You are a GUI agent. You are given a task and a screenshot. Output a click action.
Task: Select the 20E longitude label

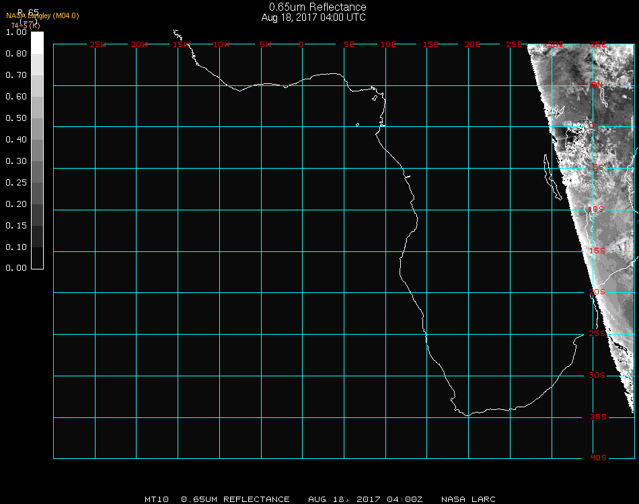point(473,44)
